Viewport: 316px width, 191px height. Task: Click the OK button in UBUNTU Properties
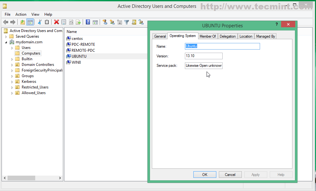pos(205,175)
